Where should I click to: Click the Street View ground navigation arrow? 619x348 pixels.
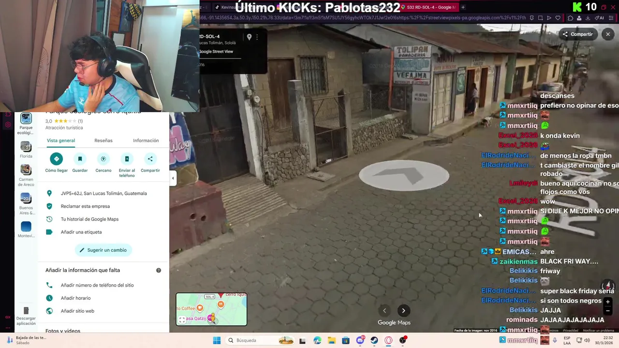(404, 176)
